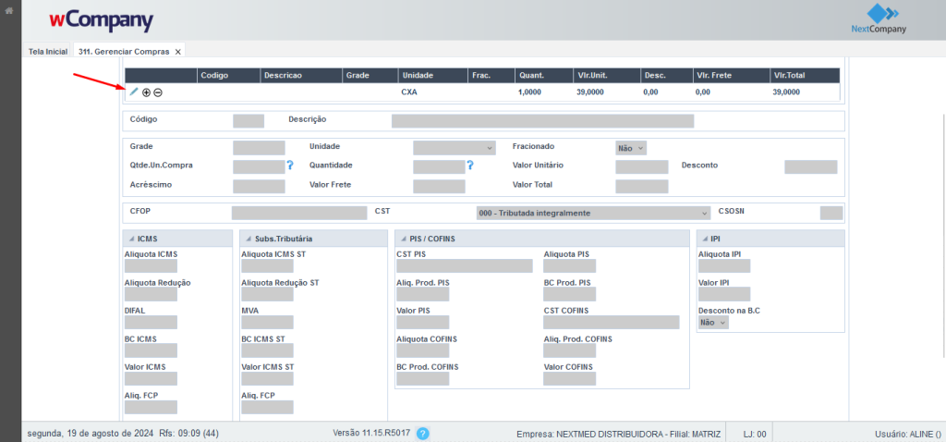Image resolution: width=946 pixels, height=442 pixels.
Task: Close the 311. Gerenciar Compras tab
Action: 177,52
